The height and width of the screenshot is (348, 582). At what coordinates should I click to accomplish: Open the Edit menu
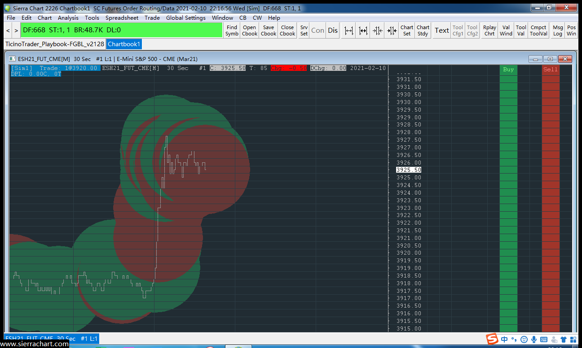[26, 18]
